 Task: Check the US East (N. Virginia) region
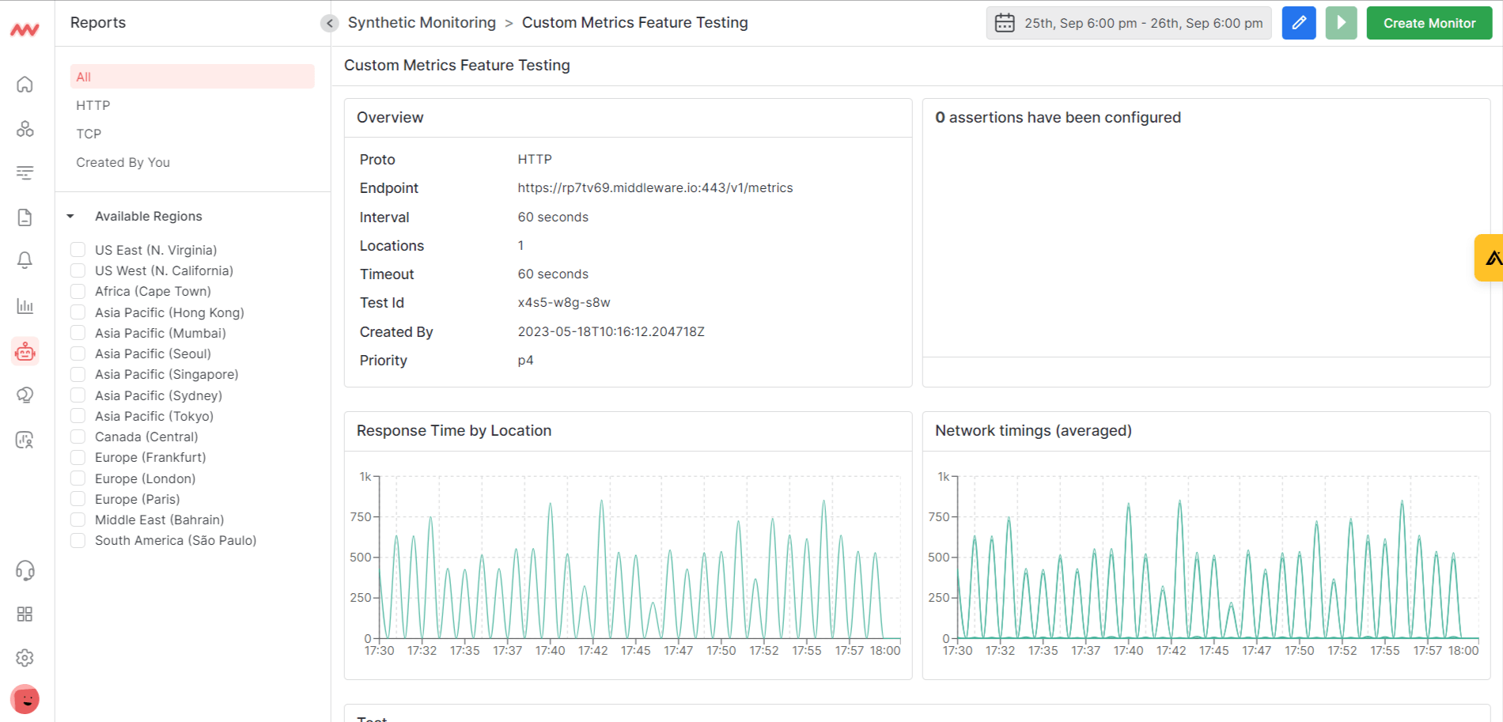click(x=78, y=249)
